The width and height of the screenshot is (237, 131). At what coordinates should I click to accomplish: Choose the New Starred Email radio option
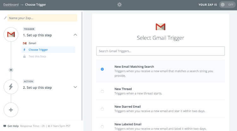pos(102,109)
